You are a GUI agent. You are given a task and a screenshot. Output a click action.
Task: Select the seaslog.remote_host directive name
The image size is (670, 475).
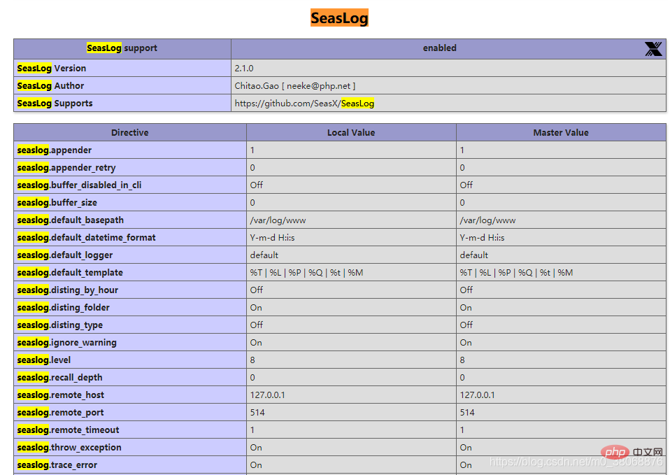point(61,395)
